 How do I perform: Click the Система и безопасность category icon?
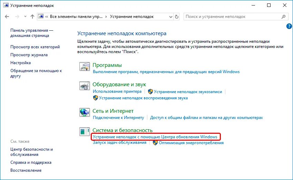tap(85, 132)
